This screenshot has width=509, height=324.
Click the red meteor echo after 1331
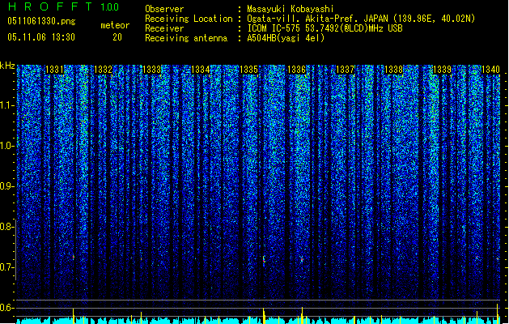[74, 257]
